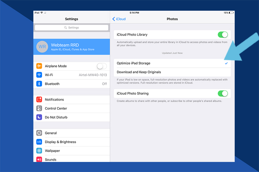The image size is (259, 172).
Task: Open Wi-Fi settings row
Action: coord(72,75)
